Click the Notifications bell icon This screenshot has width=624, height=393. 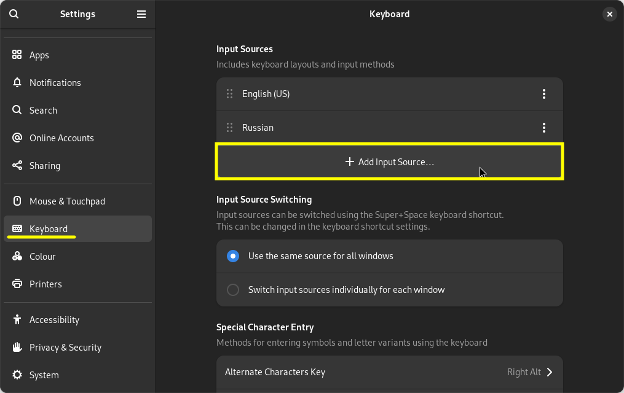(17, 83)
